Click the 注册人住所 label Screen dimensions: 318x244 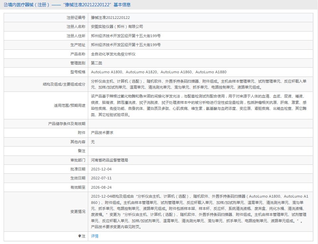coord(76,36)
